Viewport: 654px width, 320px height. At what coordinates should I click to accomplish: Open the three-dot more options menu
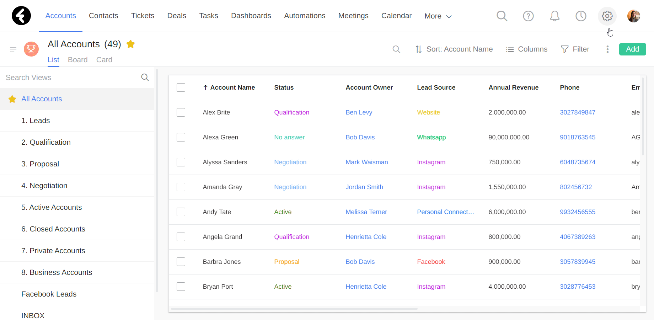(x=607, y=49)
